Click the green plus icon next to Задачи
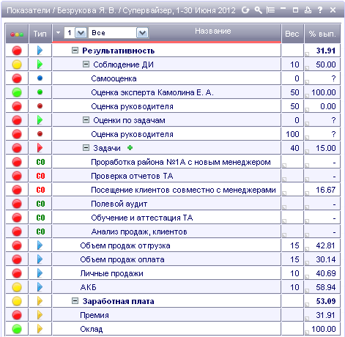This screenshot has width=345, height=337. pyautogui.click(x=130, y=147)
